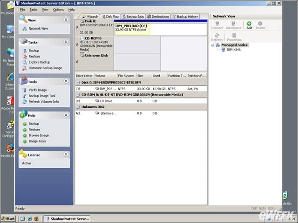Click the Restore task icon
The height and width of the screenshot is (223, 298).
[x=25, y=57]
